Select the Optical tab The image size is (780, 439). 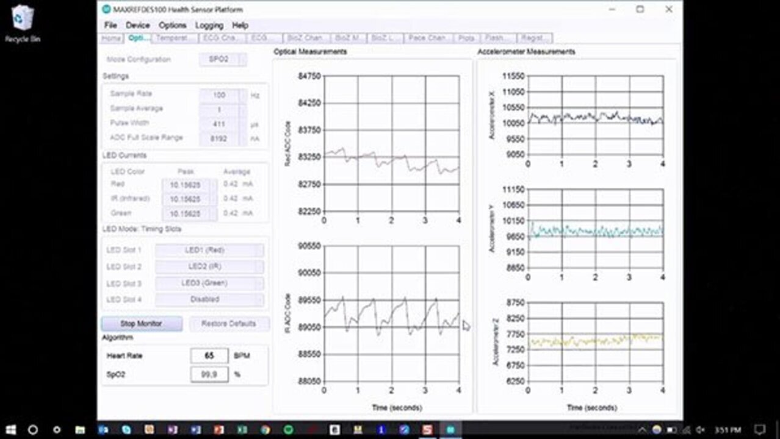pos(138,38)
